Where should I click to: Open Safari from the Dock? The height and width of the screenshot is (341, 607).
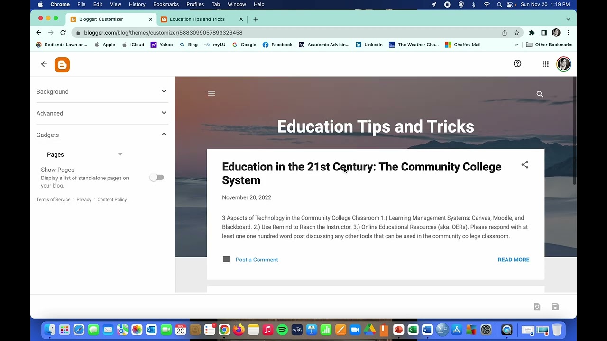[x=79, y=330]
